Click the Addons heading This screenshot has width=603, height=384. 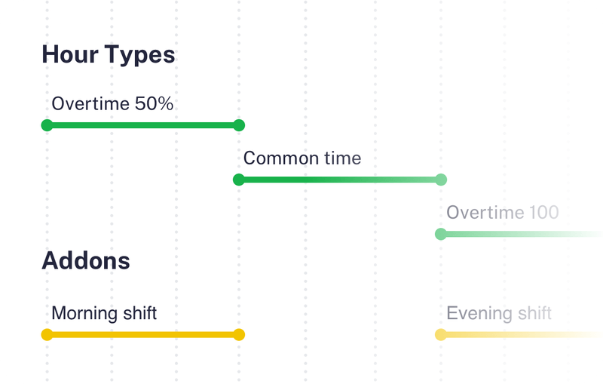point(85,261)
